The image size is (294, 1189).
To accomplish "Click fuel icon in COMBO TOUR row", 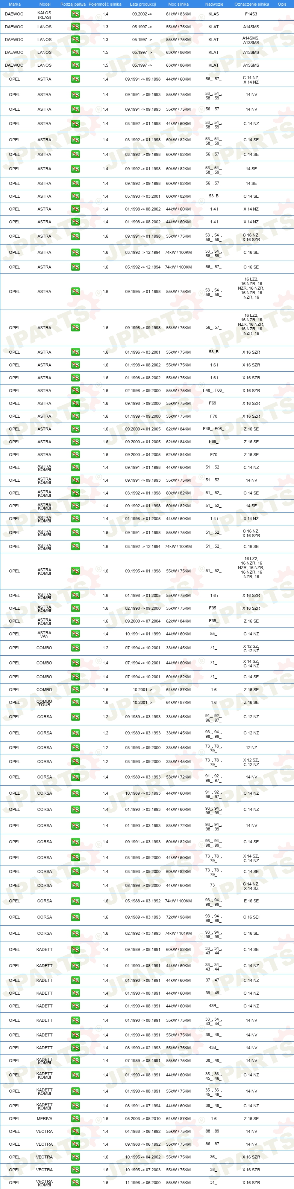I will (75, 702).
